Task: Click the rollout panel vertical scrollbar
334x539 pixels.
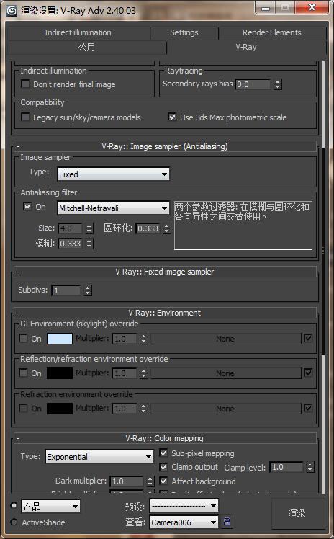Action: [x=322, y=251]
